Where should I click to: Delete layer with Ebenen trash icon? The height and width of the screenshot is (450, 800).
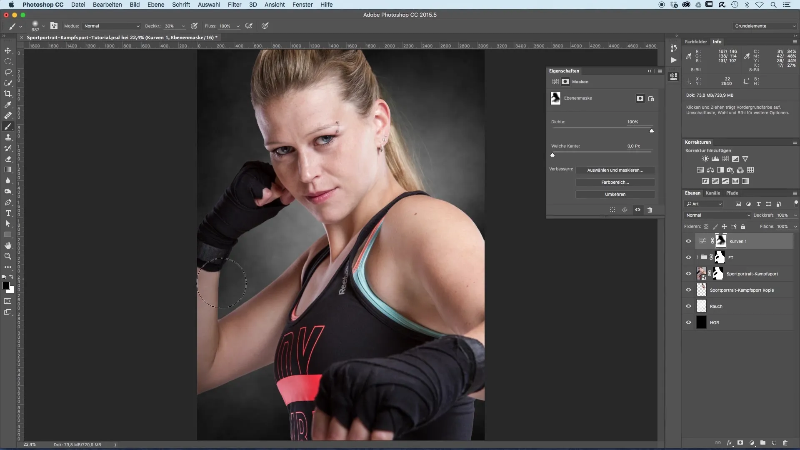785,443
